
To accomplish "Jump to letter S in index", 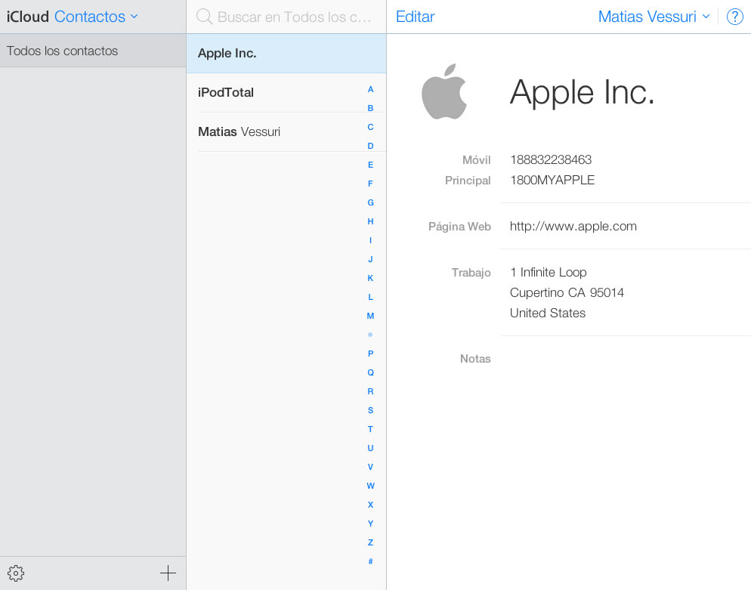I will pos(370,410).
